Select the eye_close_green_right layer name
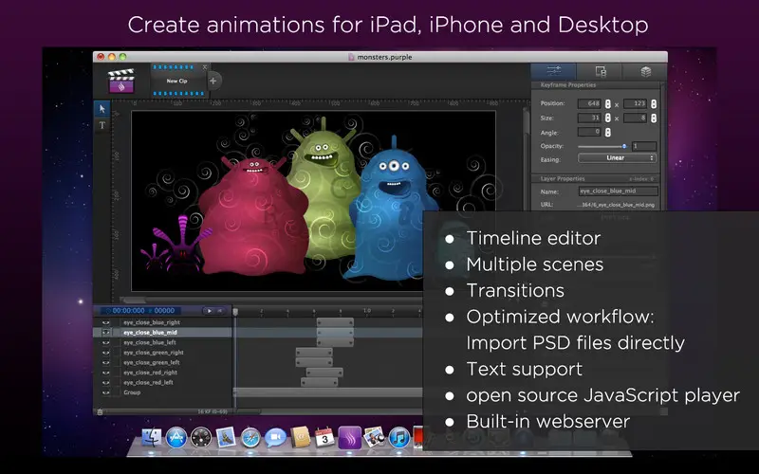Screen dimensions: 759x474 tap(154, 352)
